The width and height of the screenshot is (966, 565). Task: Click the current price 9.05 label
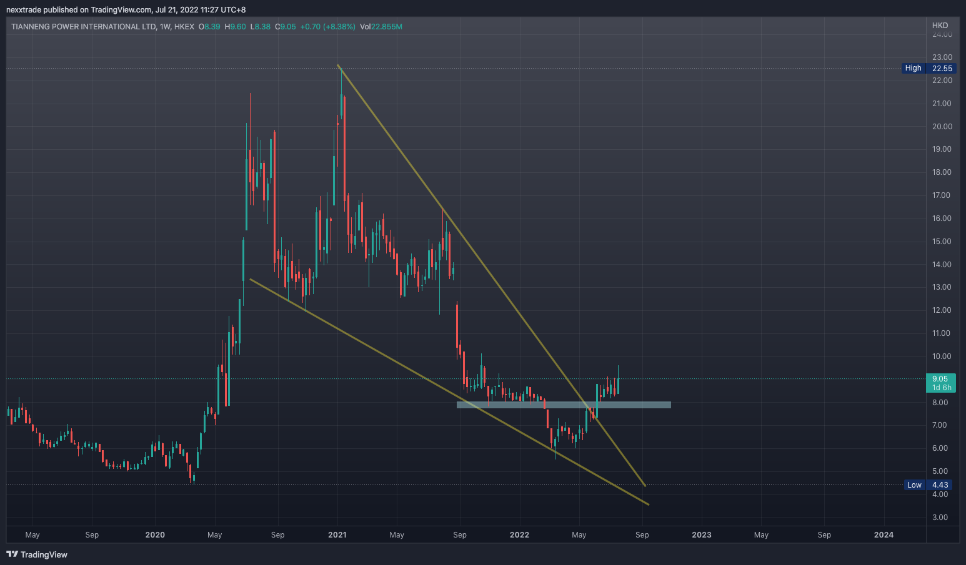tap(940, 379)
